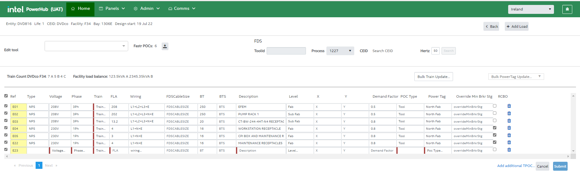
Task: Click the bug icon in top-right header
Action: click(x=567, y=9)
